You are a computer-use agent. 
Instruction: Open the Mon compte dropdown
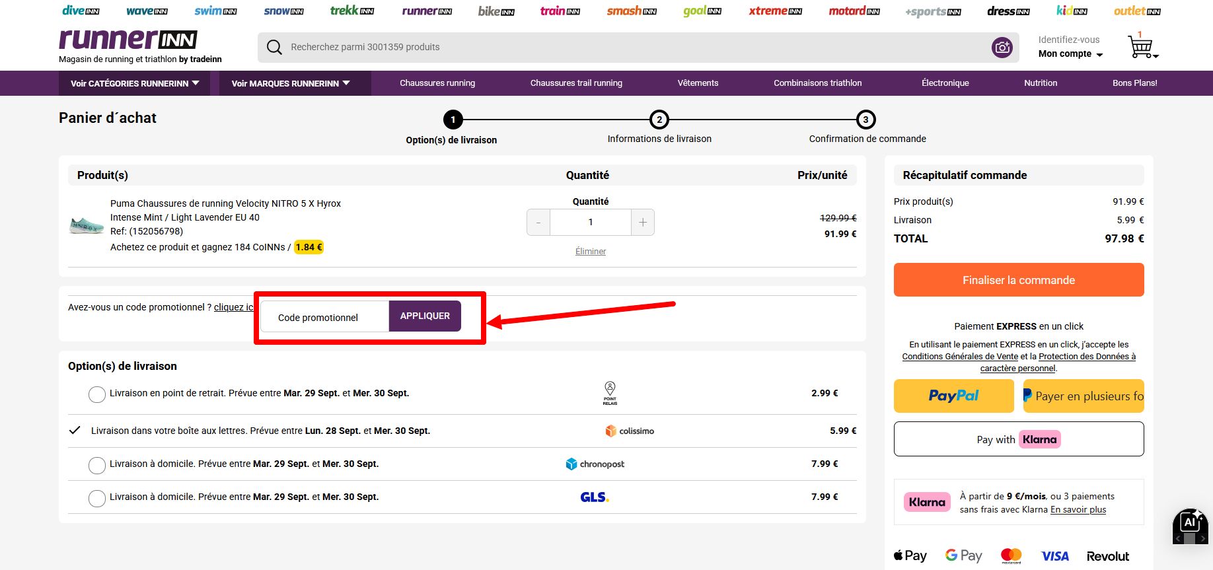(1070, 54)
